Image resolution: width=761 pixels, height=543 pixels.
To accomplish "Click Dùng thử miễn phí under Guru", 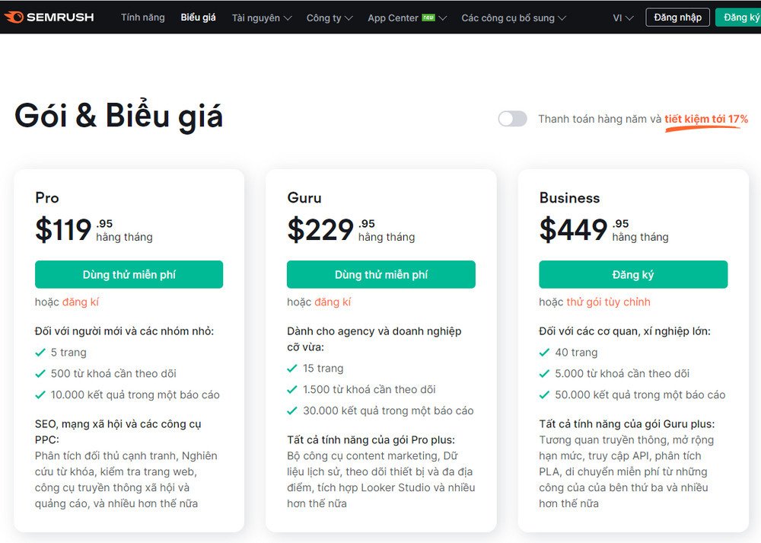I will (x=380, y=274).
